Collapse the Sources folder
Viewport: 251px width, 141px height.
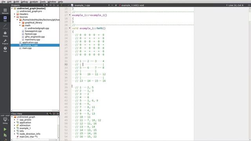coord(15,17)
